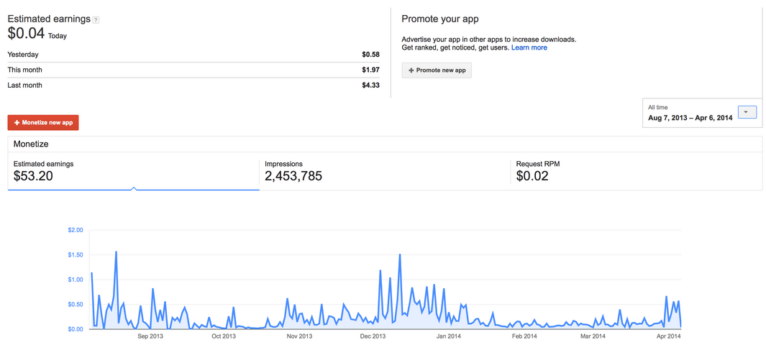This screenshot has height=345, width=766.
Task: Click the tallest spike in August 2013
Action: click(x=116, y=252)
